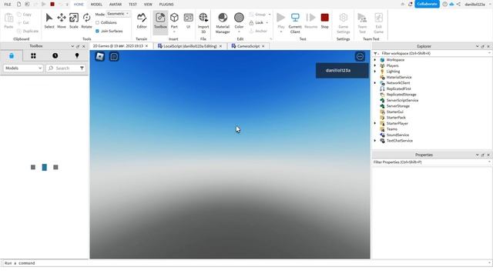Click the new file icon in title bar
493x277 pixels.
18,5
